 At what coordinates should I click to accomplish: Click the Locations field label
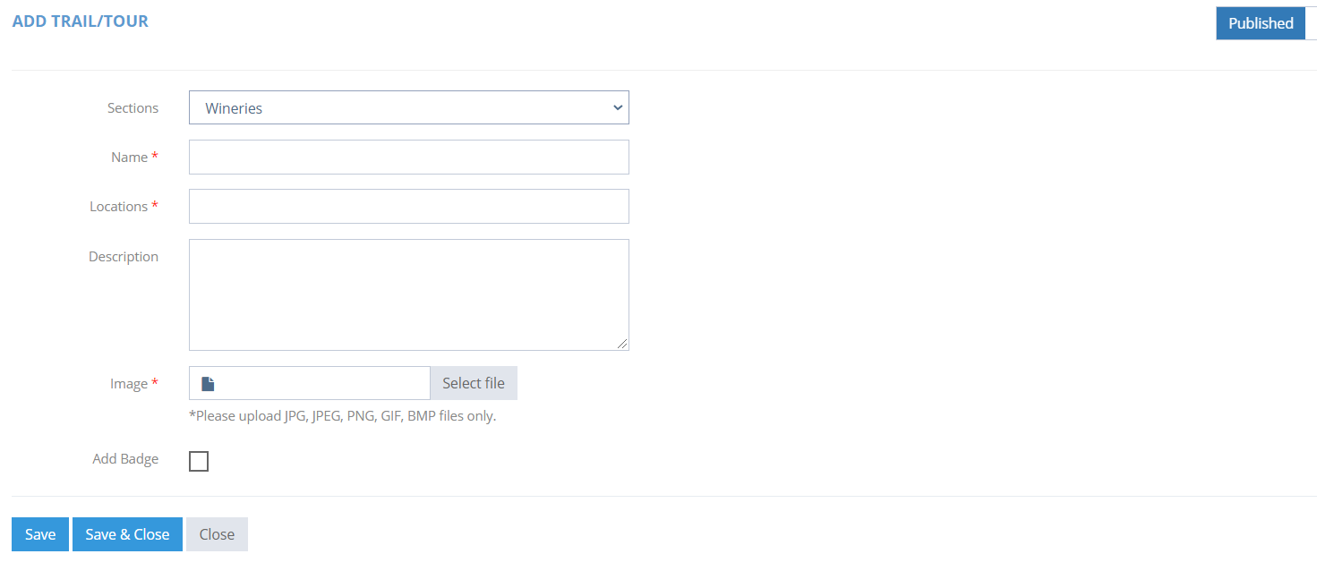pos(118,206)
